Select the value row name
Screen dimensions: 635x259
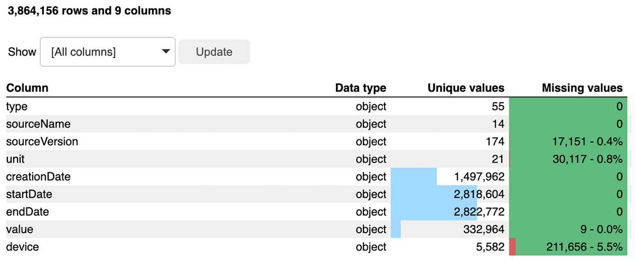pos(19,229)
